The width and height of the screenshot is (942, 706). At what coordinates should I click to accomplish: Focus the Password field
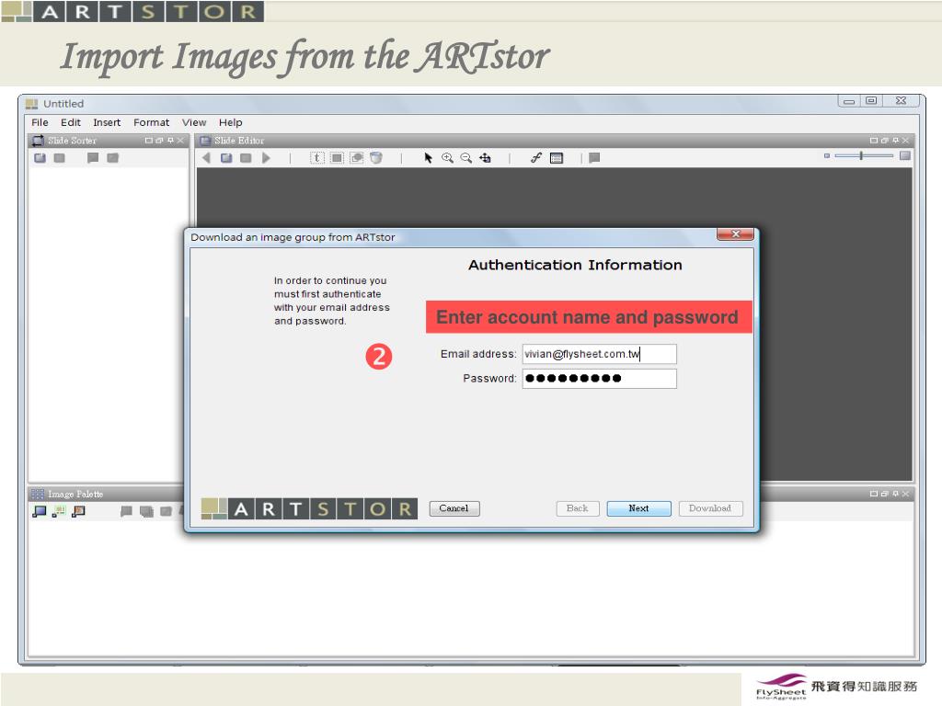pyautogui.click(x=599, y=378)
